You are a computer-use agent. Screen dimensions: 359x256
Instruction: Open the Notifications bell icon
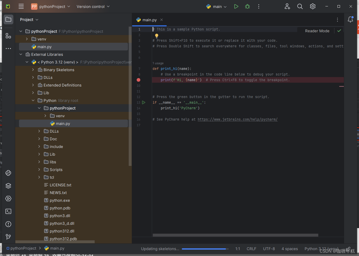[351, 19]
